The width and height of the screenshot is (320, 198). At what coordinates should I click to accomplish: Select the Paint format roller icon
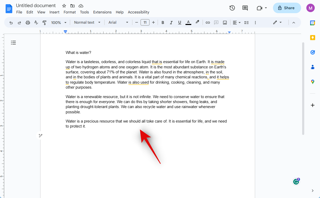[x=44, y=23]
